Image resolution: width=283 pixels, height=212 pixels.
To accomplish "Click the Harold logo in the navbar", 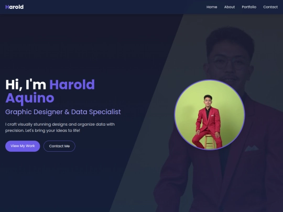I will pyautogui.click(x=15, y=7).
